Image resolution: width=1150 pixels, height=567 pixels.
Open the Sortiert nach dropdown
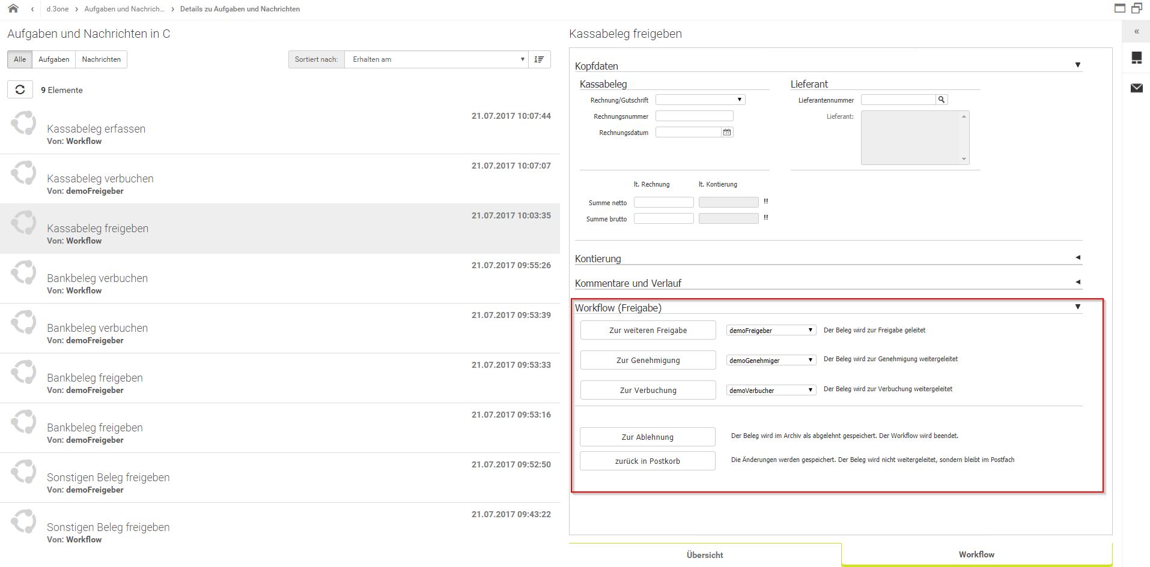[x=436, y=59]
